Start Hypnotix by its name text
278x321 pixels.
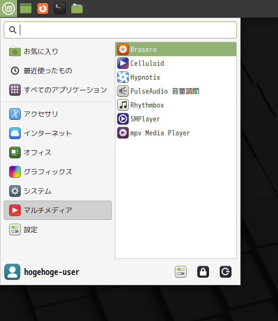pos(145,78)
